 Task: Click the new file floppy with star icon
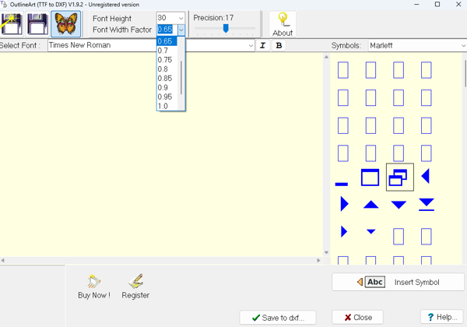pos(11,24)
